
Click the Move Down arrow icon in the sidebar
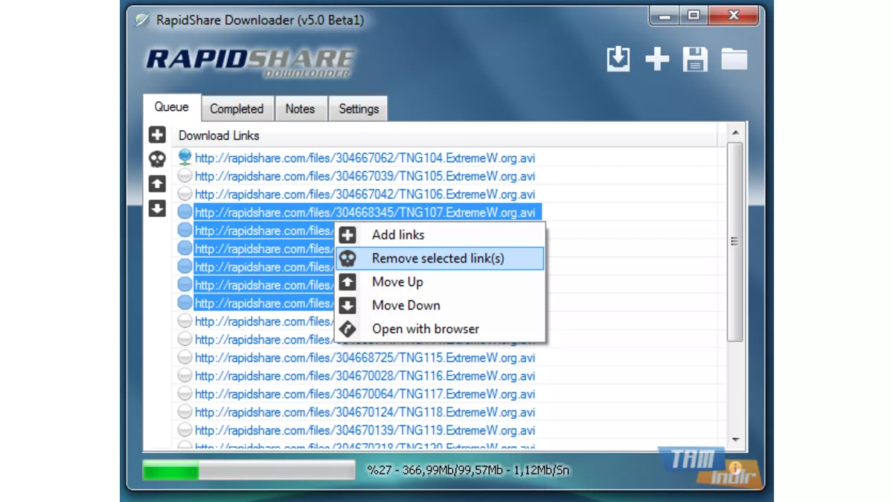pyautogui.click(x=157, y=208)
